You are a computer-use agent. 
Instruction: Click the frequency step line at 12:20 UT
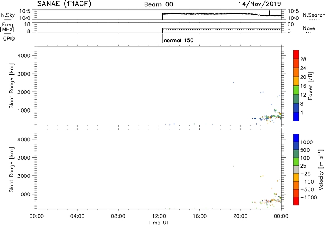point(163,30)
